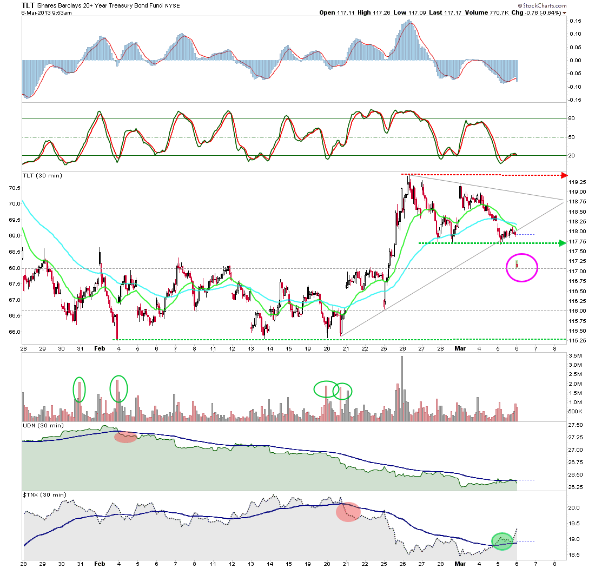Click the 0.15 MACD histogram axis label
595x568 pixels.
576,21
